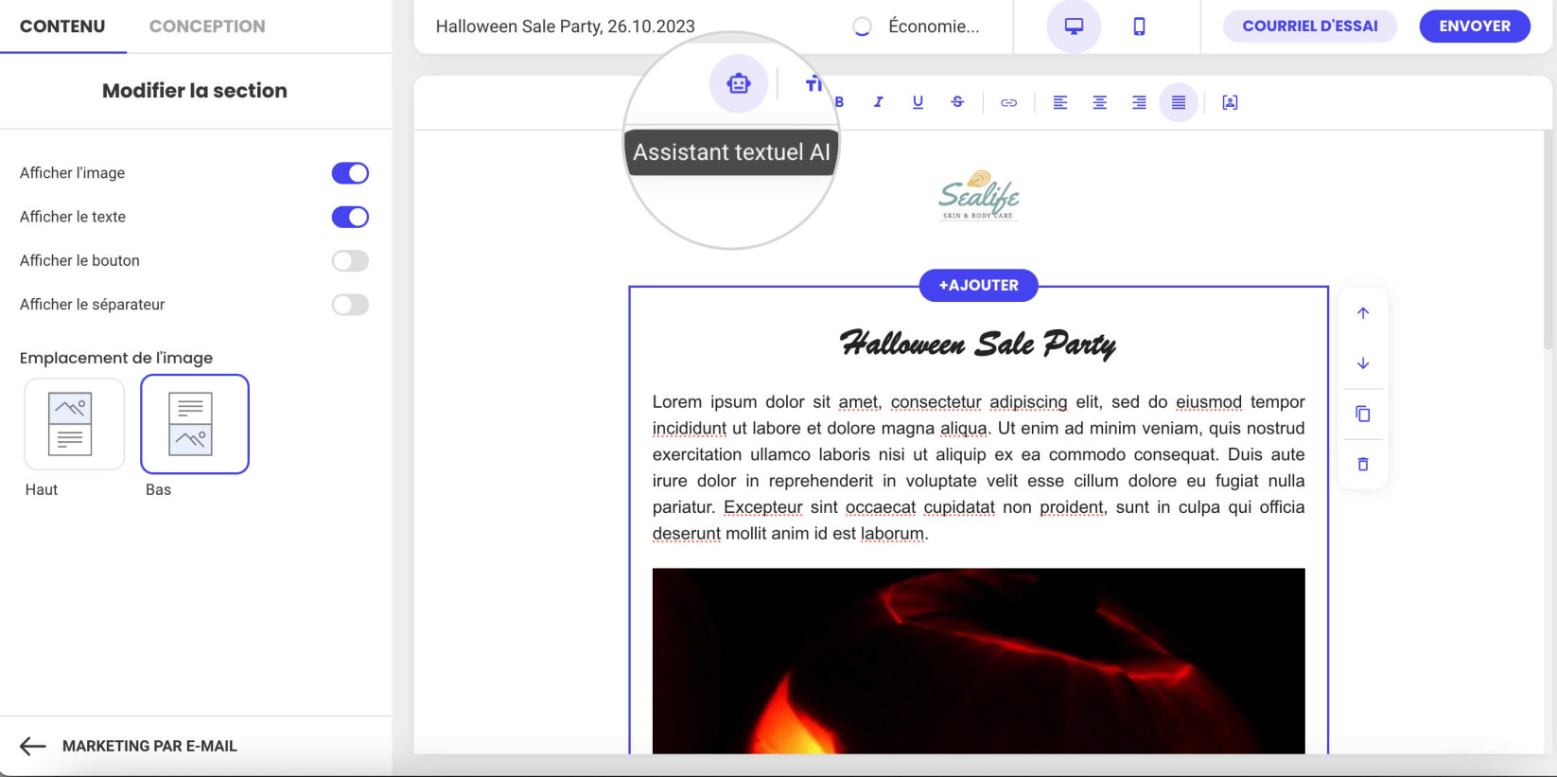
Task: Move section down with arrow
Action: [1363, 363]
